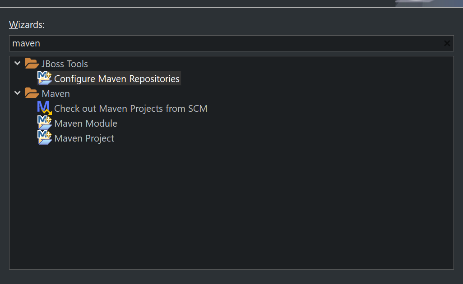Screen dimensions: 463x284
Task: Click the maven search term text
Action: [26, 43]
